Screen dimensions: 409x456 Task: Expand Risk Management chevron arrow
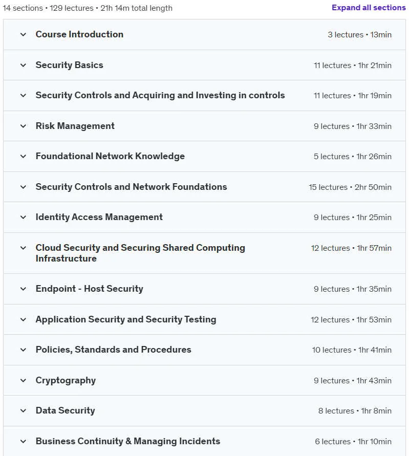pos(23,126)
